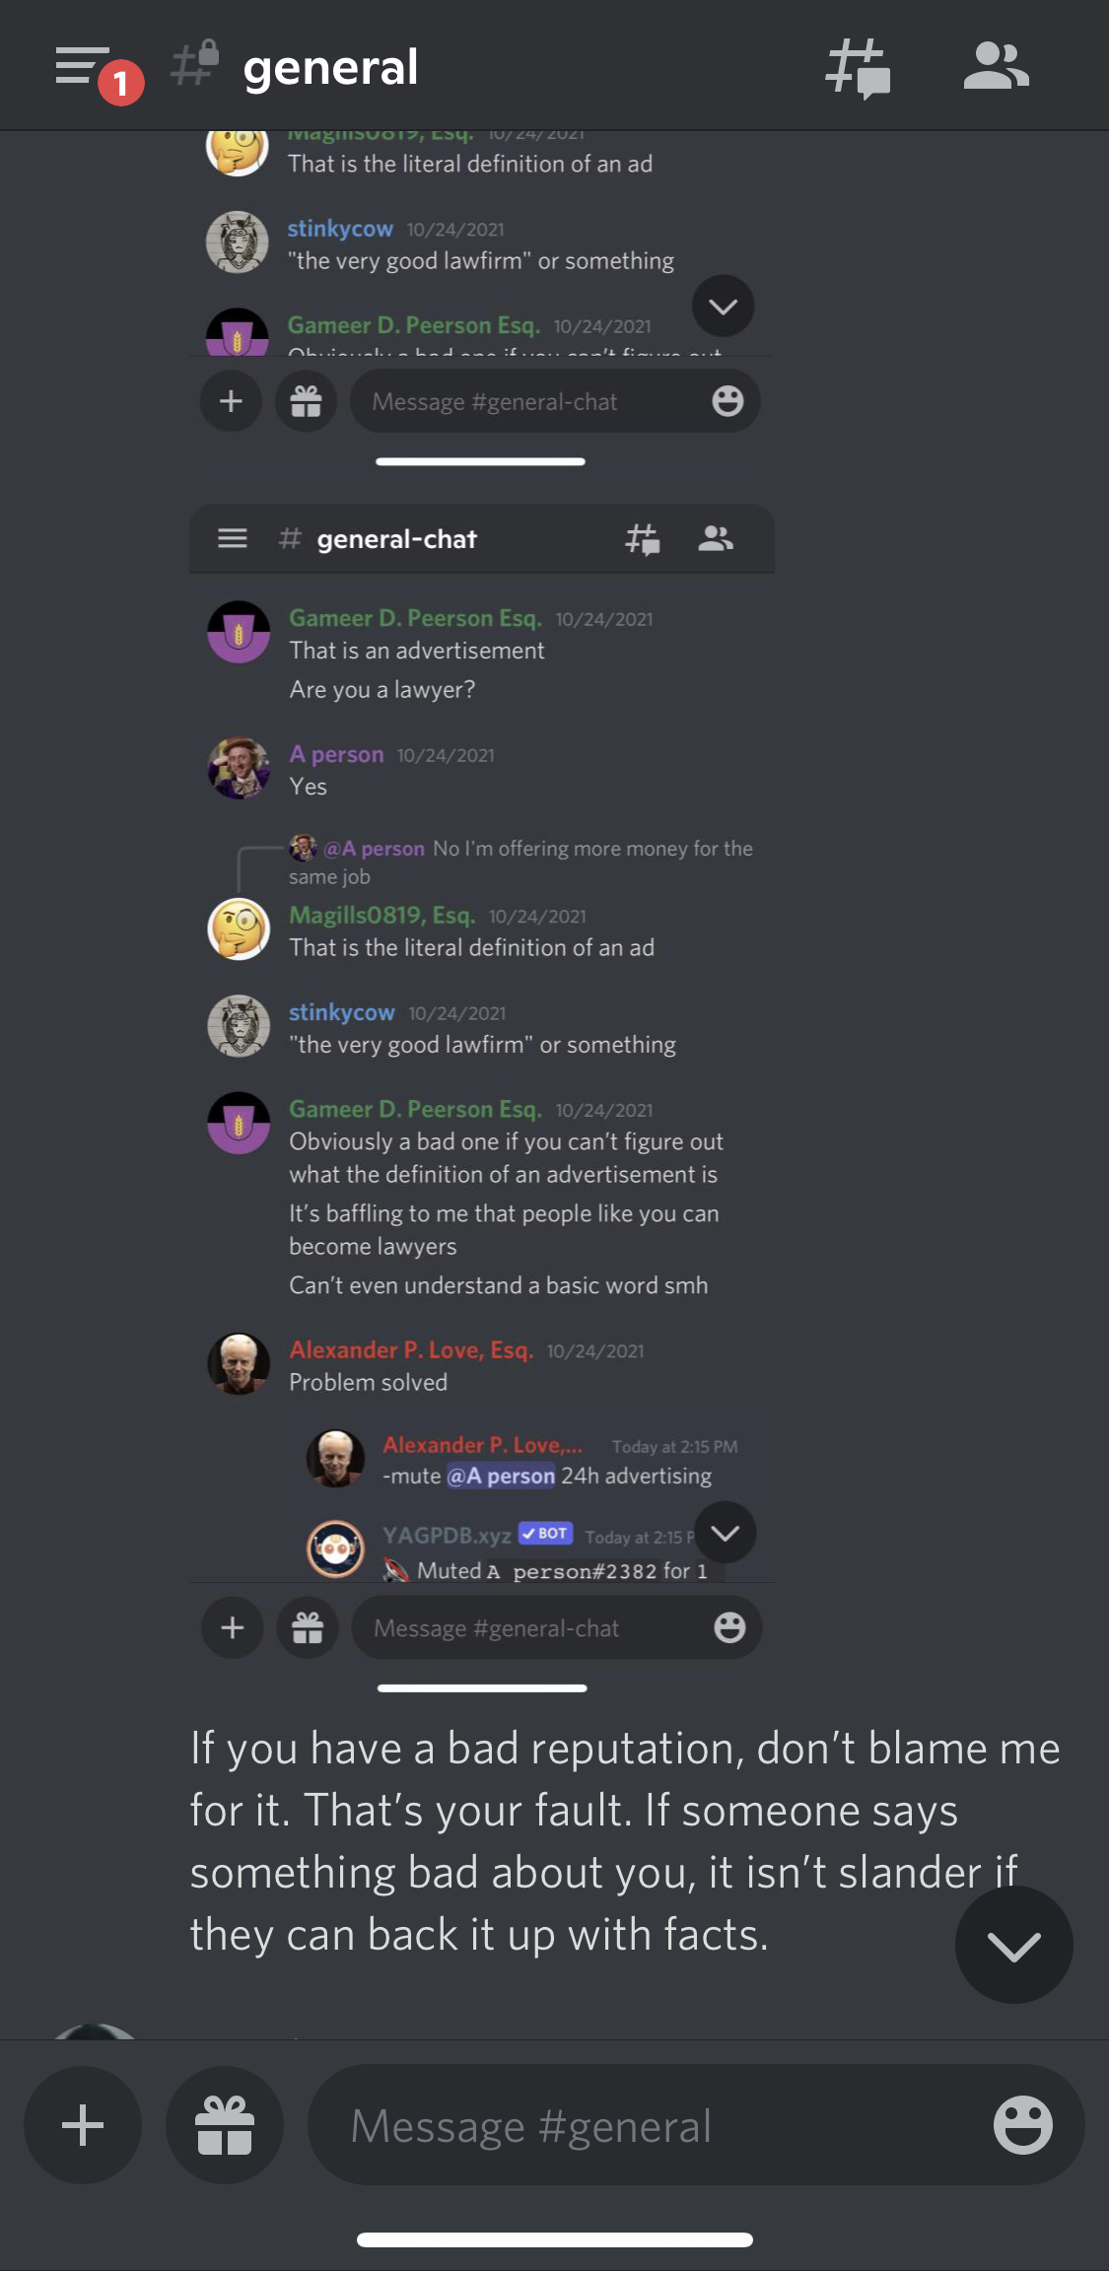Tap the down chevron in upper screenshot
Image resolution: width=1109 pixels, height=2271 pixels.
click(x=724, y=306)
